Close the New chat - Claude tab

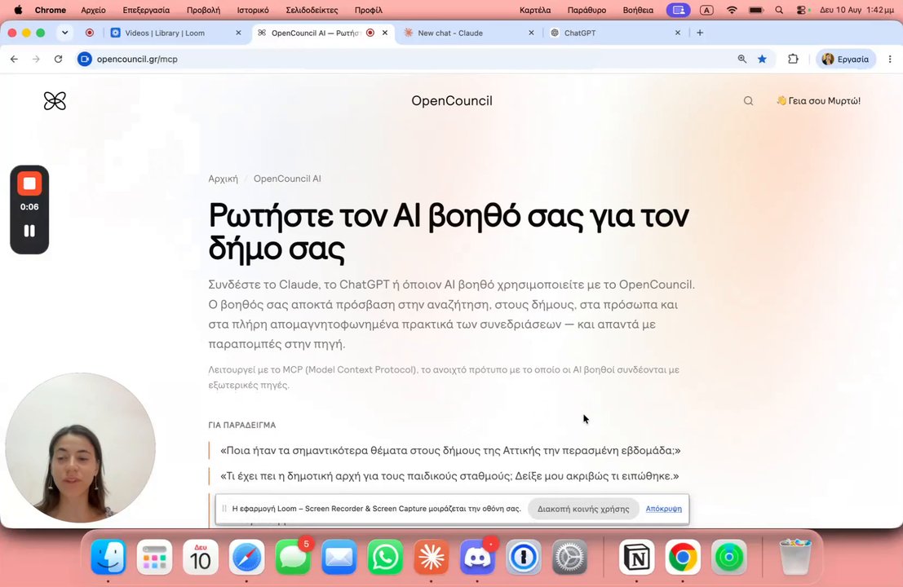532,33
